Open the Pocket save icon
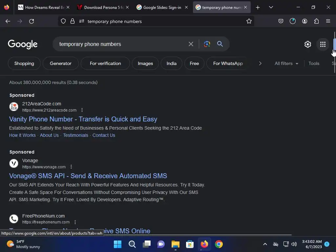Viewport: 336px width, 252px height. 281,21
